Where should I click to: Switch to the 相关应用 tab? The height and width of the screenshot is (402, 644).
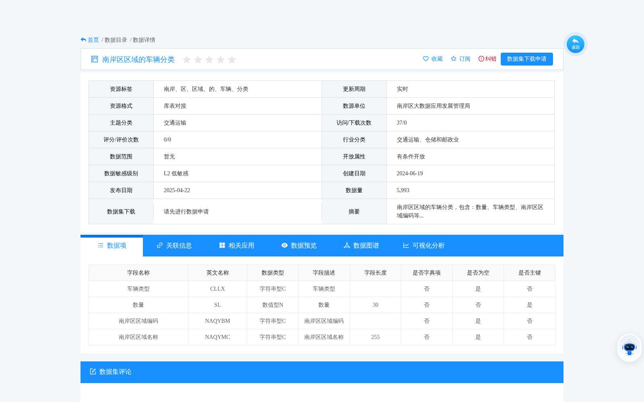pyautogui.click(x=237, y=246)
